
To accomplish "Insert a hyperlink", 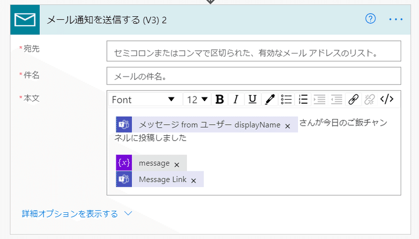I will (x=353, y=100).
